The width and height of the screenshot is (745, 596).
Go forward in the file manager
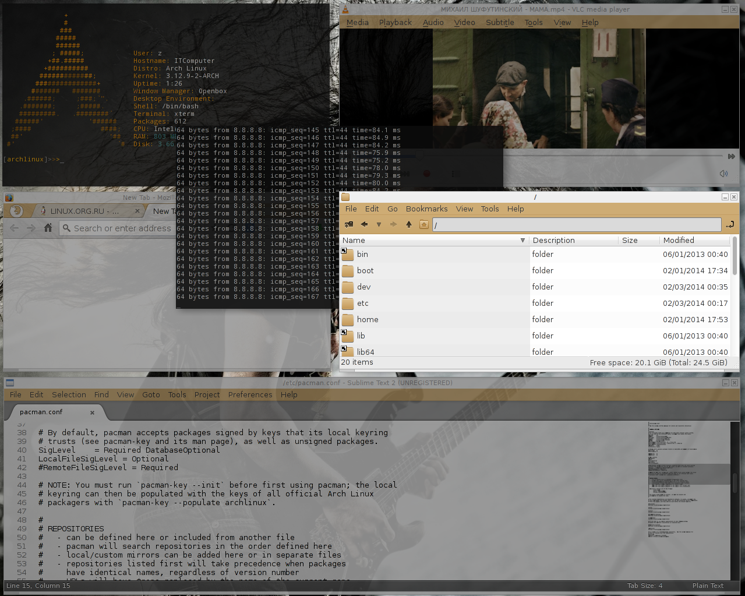(x=393, y=224)
